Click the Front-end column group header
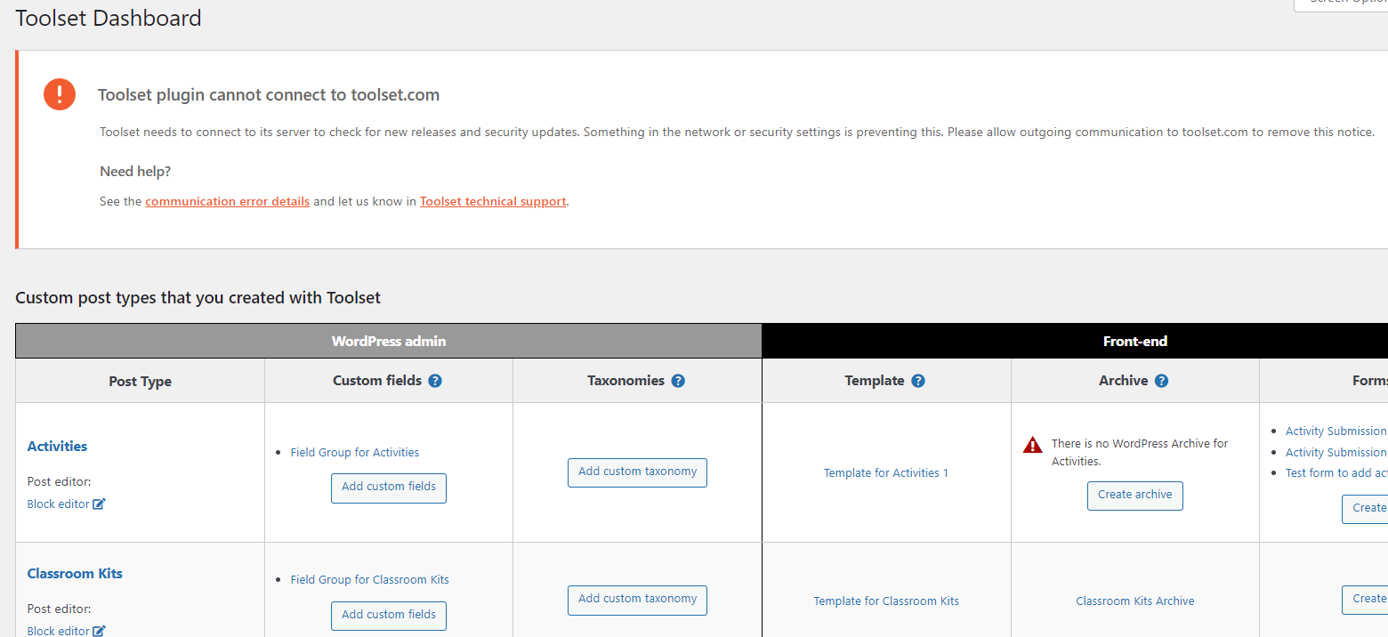The image size is (1388, 637). click(x=1075, y=341)
